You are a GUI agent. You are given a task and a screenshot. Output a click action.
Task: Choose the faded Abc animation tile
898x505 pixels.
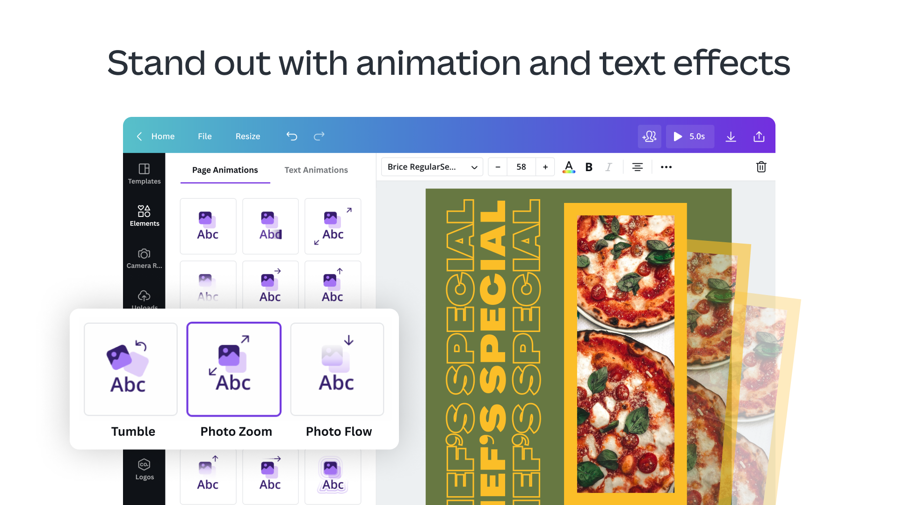(208, 285)
